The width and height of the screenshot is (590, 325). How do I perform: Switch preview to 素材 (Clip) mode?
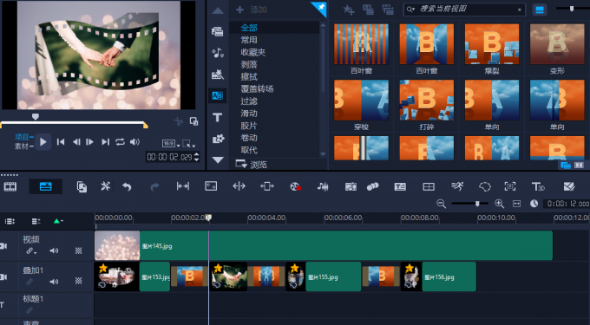point(22,146)
